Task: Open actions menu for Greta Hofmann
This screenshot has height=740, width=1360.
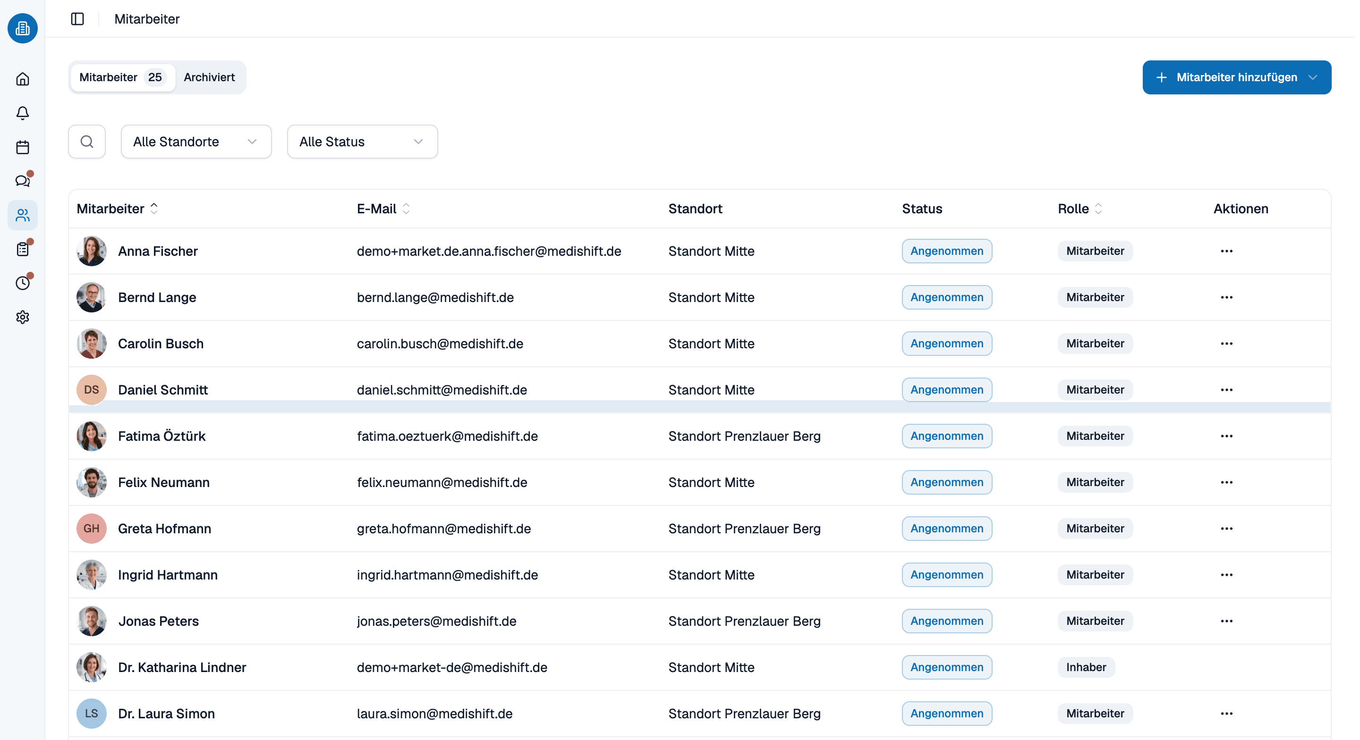Action: click(1226, 529)
